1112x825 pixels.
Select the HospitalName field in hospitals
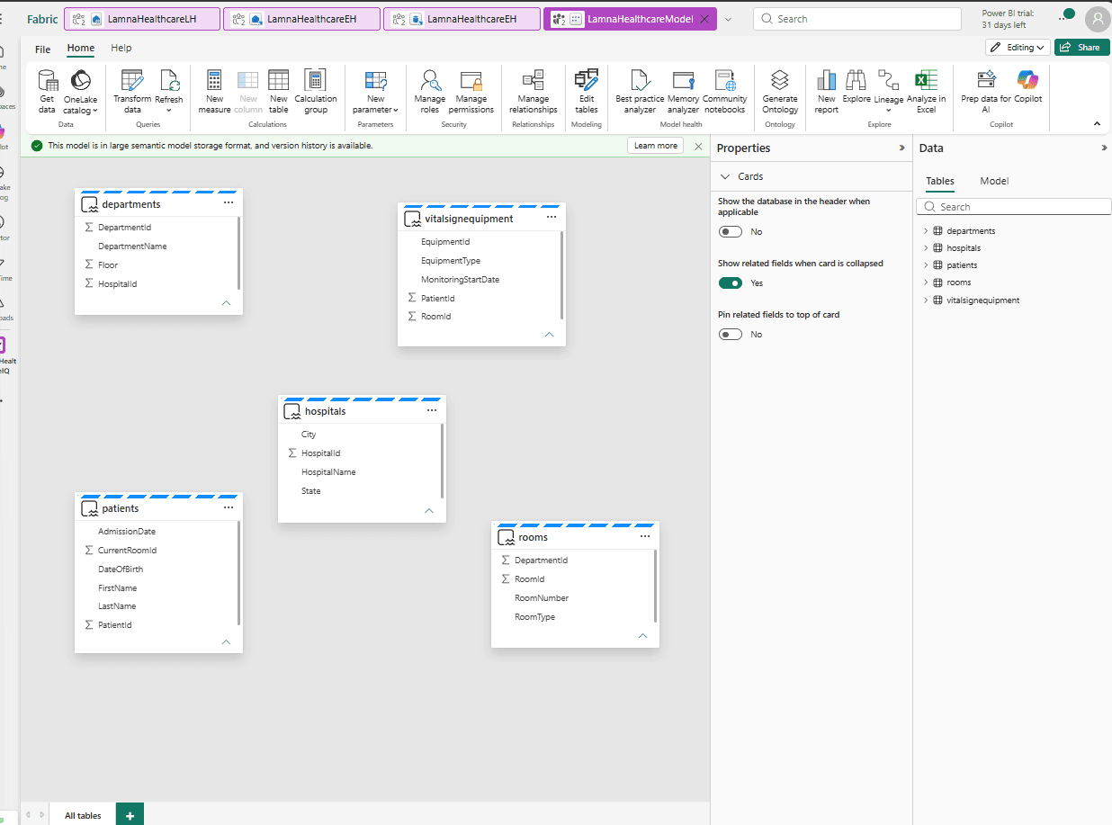(328, 472)
